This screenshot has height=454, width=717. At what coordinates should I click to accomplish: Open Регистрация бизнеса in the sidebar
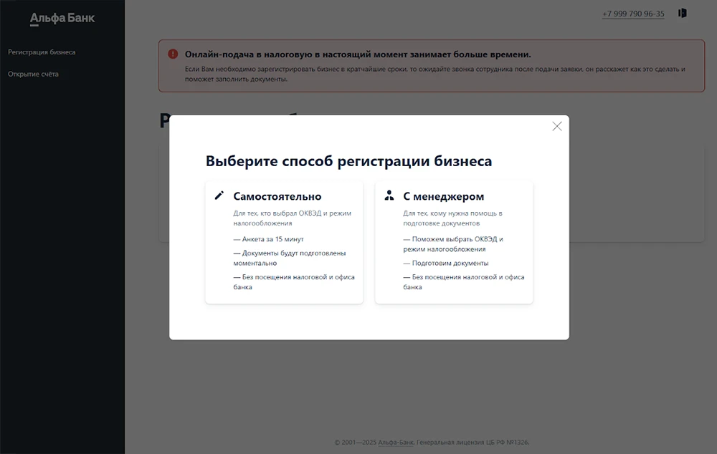tap(42, 52)
